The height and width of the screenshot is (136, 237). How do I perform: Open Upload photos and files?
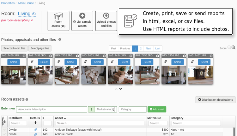pos(106,21)
